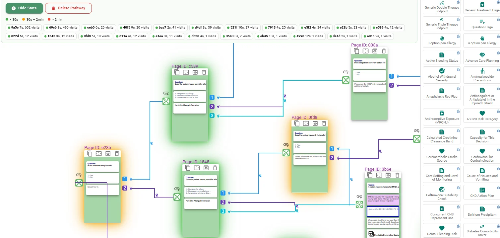
Task: Click the green target handle left of page c589
Action: pos(166,102)
